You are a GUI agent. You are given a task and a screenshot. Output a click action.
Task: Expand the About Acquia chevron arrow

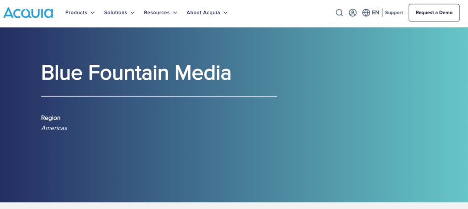[225, 13]
